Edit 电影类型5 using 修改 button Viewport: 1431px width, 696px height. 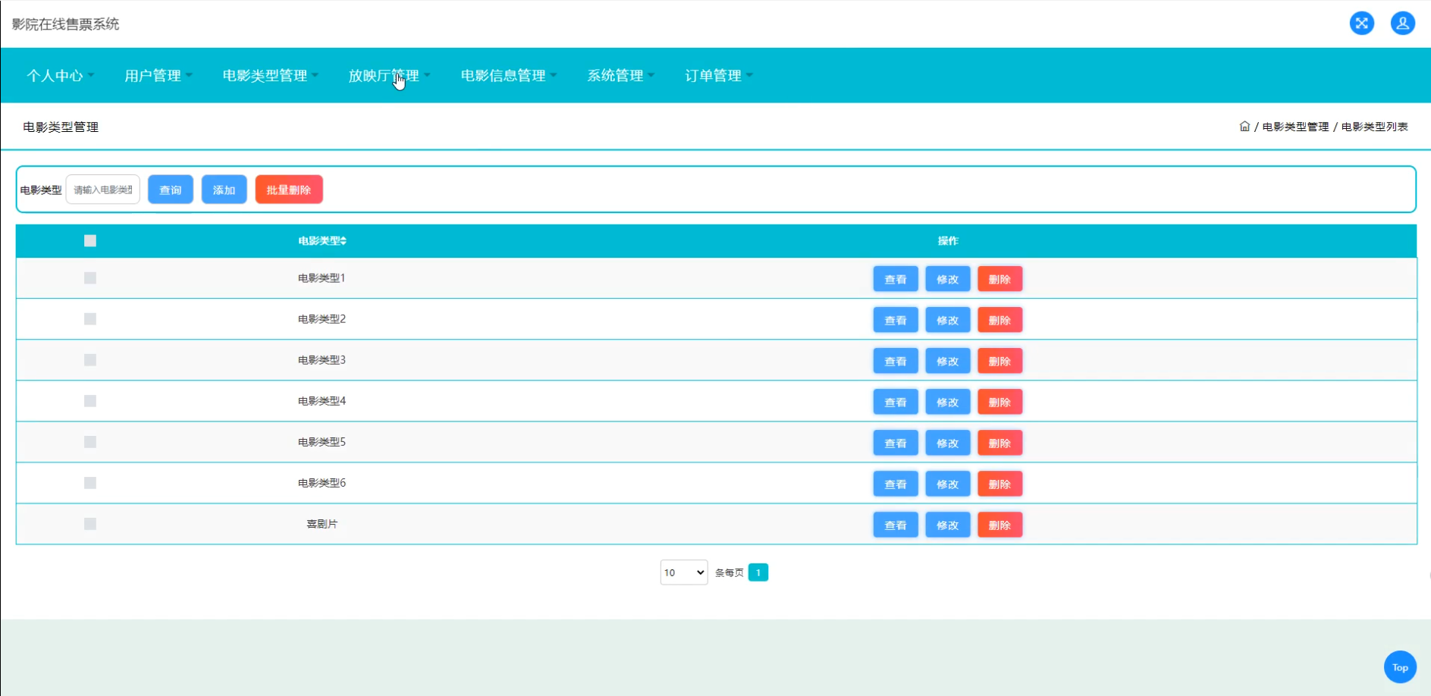pos(948,443)
